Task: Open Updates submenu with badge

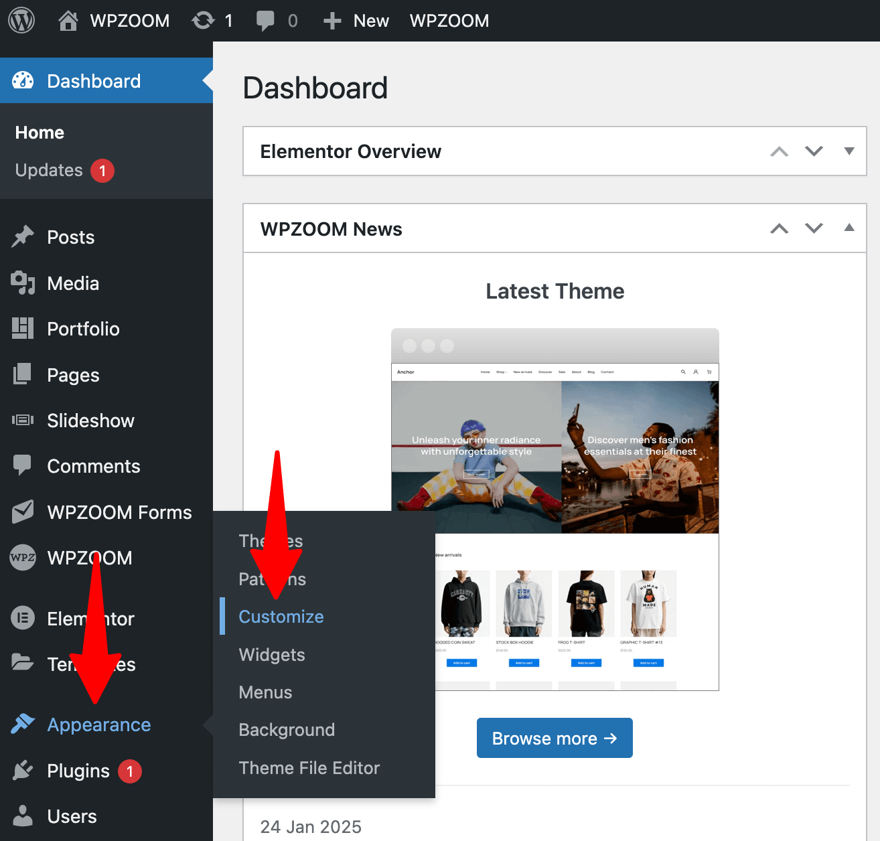Action: [x=65, y=170]
